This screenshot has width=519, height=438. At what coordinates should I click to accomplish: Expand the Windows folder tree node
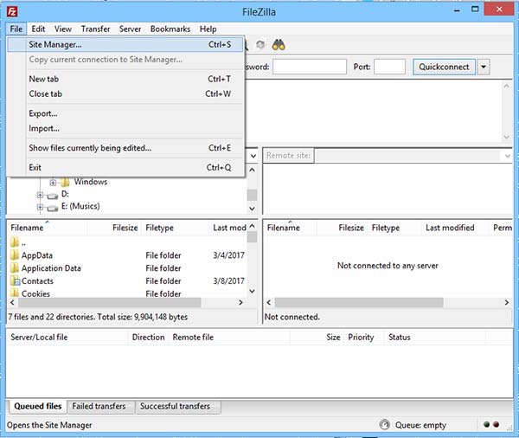coord(53,183)
